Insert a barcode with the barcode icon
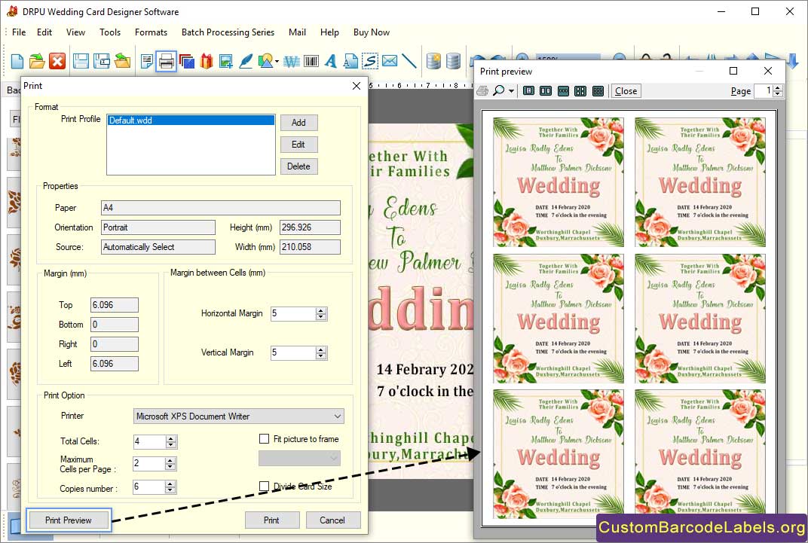 (x=311, y=62)
